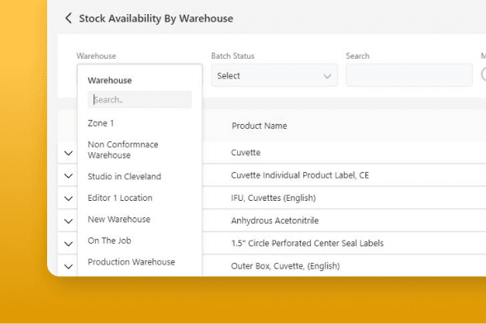The width and height of the screenshot is (486, 324).
Task: Go back using the arrow beside the title
Action: [x=69, y=18]
